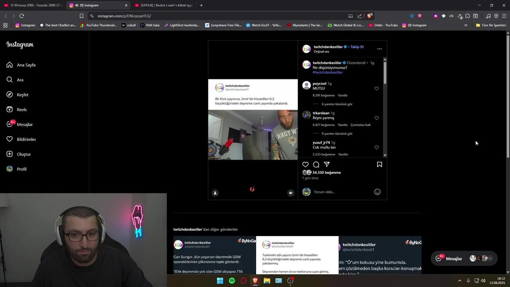The height and width of the screenshot is (287, 510).
Task: Bookmark this page icon in toolbar
Action: click(81, 16)
